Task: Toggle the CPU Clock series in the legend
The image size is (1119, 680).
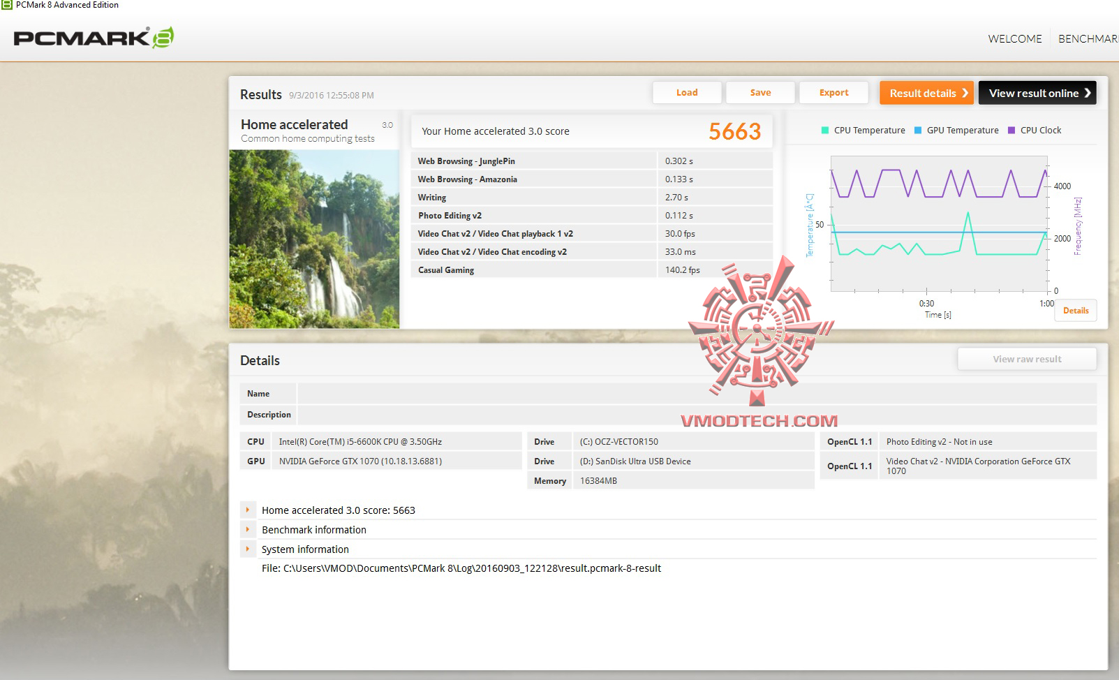Action: tap(1036, 130)
